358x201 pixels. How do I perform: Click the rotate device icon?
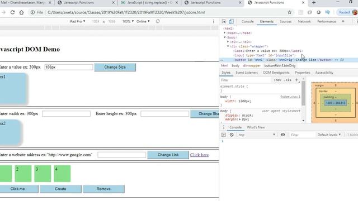pyautogui.click(x=158, y=21)
